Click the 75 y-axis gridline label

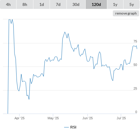pyautogui.click(x=135, y=41)
